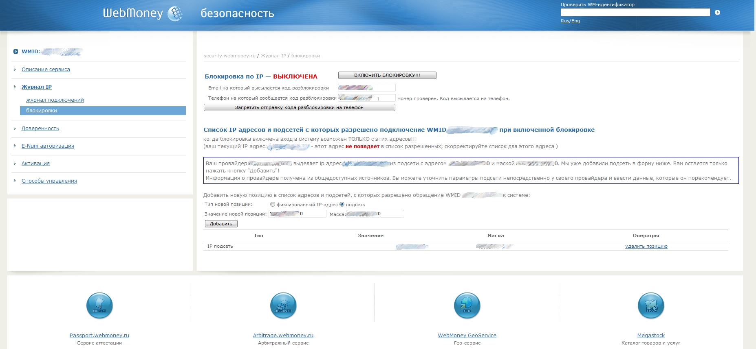This screenshot has width=756, height=349.
Task: Open the WebMoney GeoService round icon
Action: tap(467, 305)
